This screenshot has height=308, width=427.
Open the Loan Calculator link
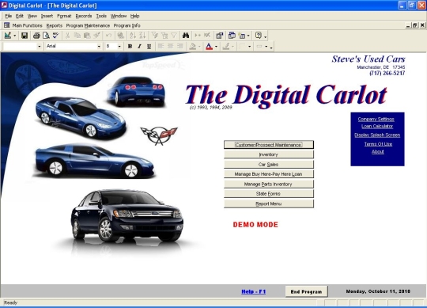377,126
